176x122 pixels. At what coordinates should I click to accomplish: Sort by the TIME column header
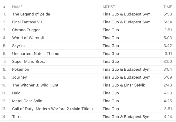coord(168,7)
